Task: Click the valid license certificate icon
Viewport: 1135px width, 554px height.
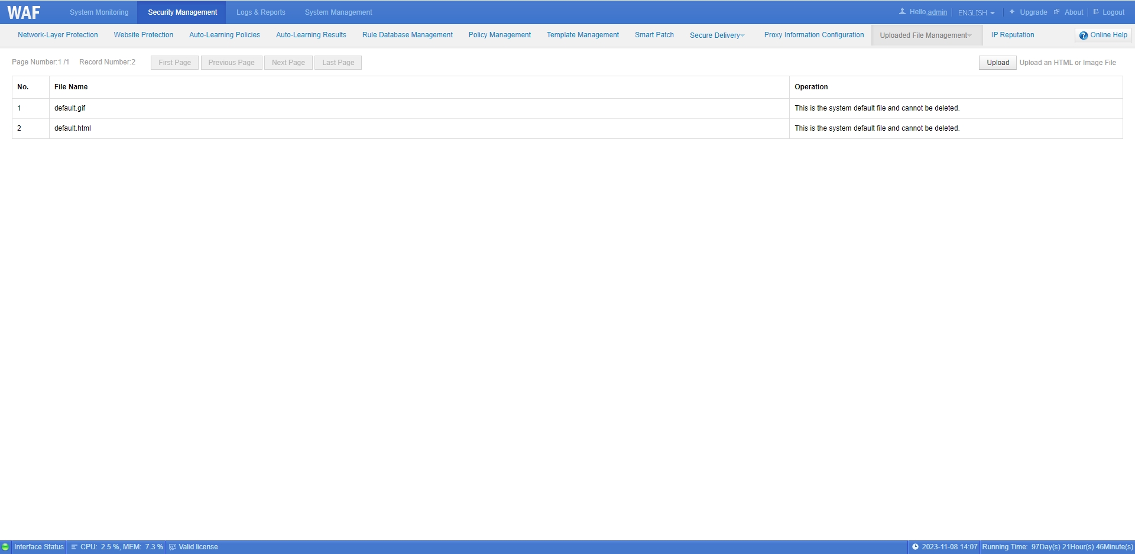Action: 173,547
